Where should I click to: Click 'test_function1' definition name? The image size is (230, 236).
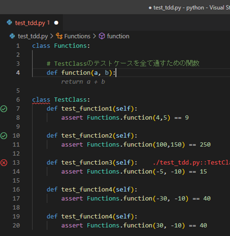(x=87, y=109)
